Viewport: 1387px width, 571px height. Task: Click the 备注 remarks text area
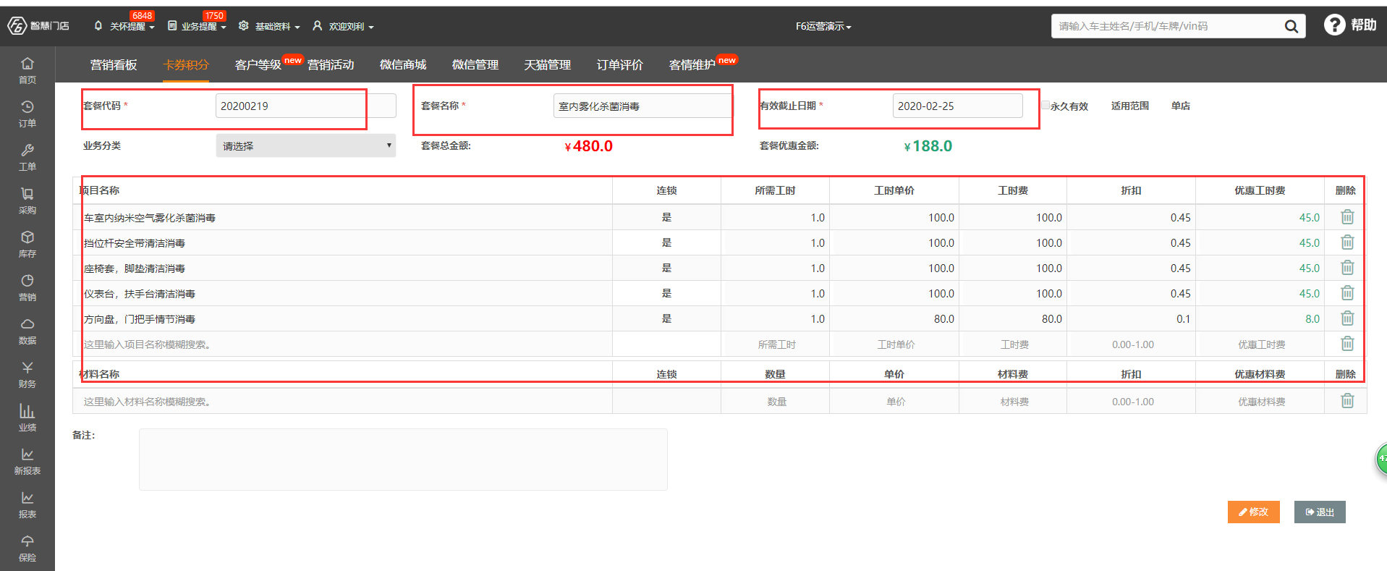[403, 460]
